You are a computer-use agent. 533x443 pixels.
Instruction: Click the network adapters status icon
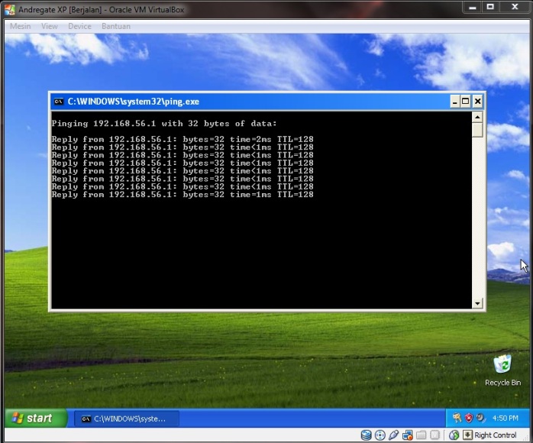coord(407,435)
